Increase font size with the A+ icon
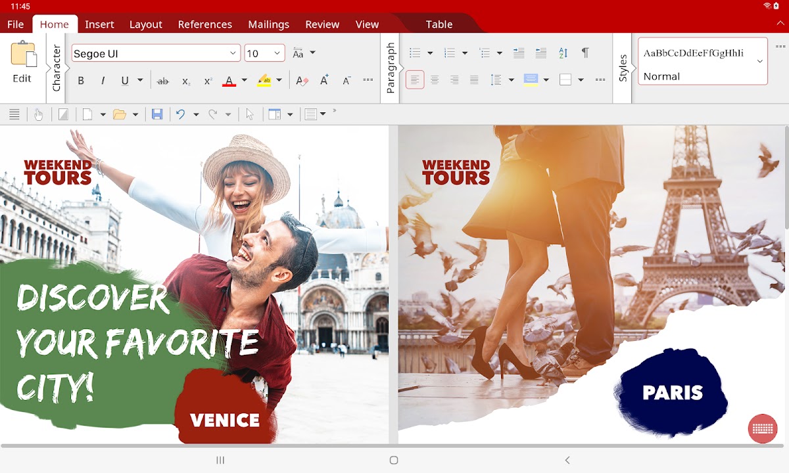This screenshot has height=473, width=789. coord(324,81)
